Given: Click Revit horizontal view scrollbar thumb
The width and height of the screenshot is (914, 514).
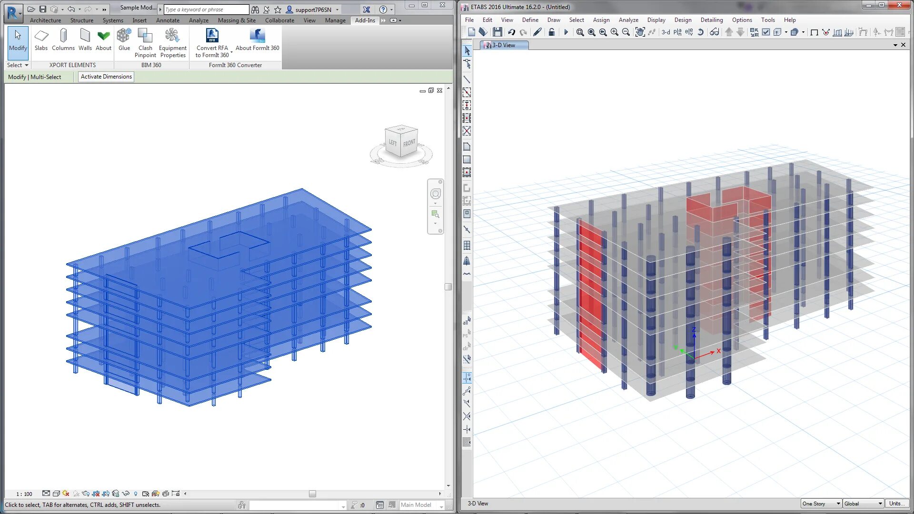Looking at the screenshot, I should (312, 494).
